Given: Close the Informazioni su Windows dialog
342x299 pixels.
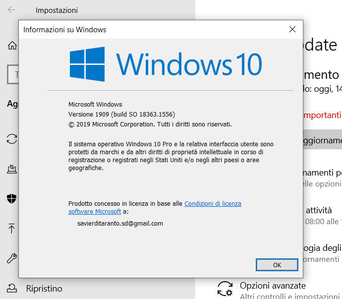Looking at the screenshot, I should pos(292,29).
